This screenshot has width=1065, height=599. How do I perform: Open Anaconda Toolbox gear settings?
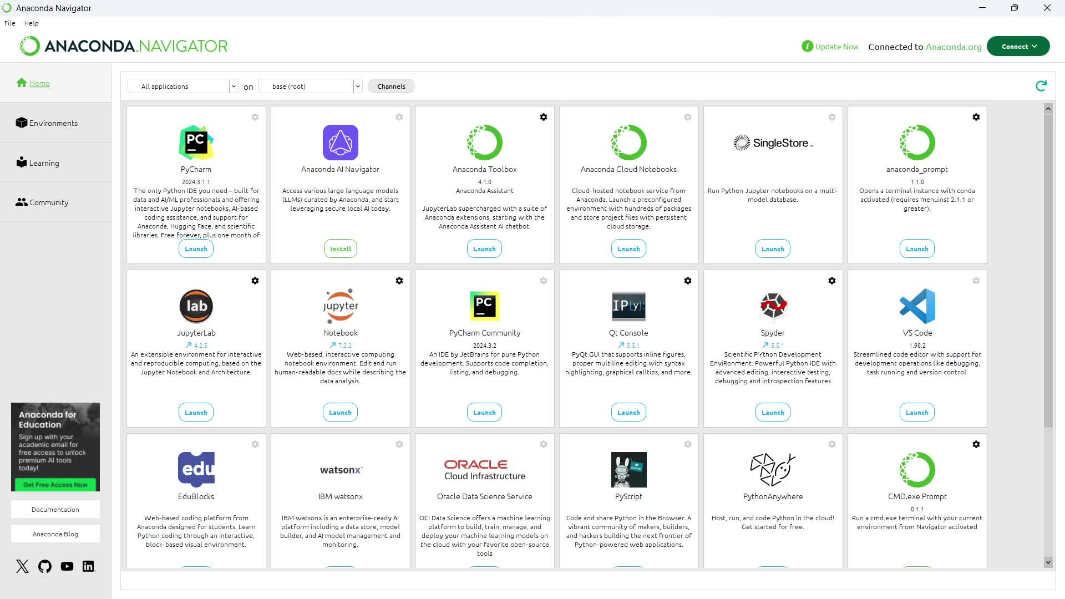544,117
